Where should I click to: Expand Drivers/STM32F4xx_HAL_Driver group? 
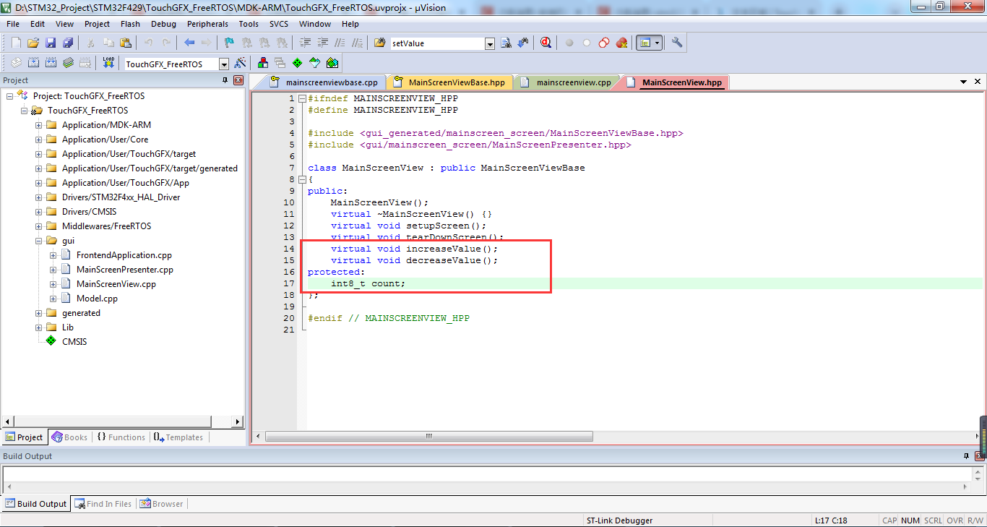[38, 197]
